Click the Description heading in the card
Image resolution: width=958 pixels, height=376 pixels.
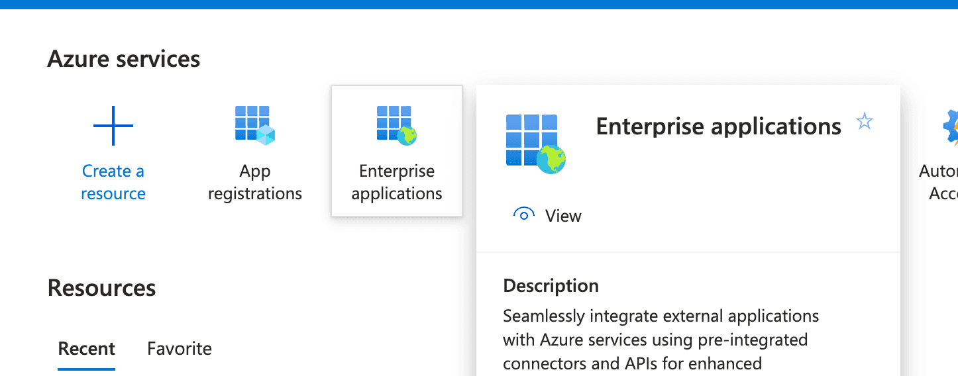[x=551, y=286]
